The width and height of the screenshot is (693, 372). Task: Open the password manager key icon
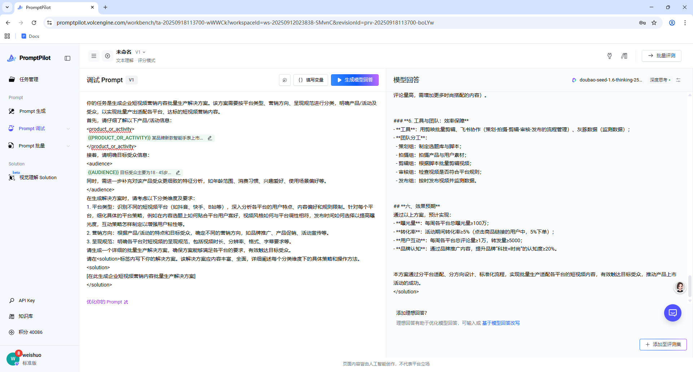(642, 23)
